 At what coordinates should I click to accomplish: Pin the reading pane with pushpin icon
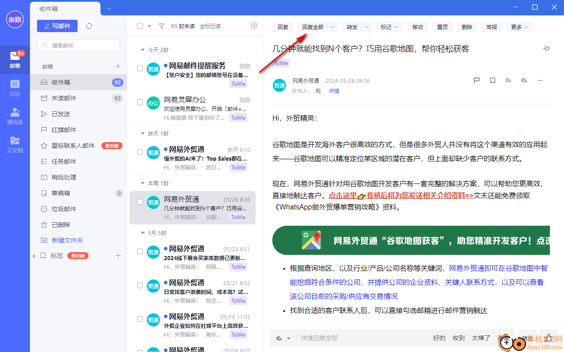pyautogui.click(x=546, y=48)
